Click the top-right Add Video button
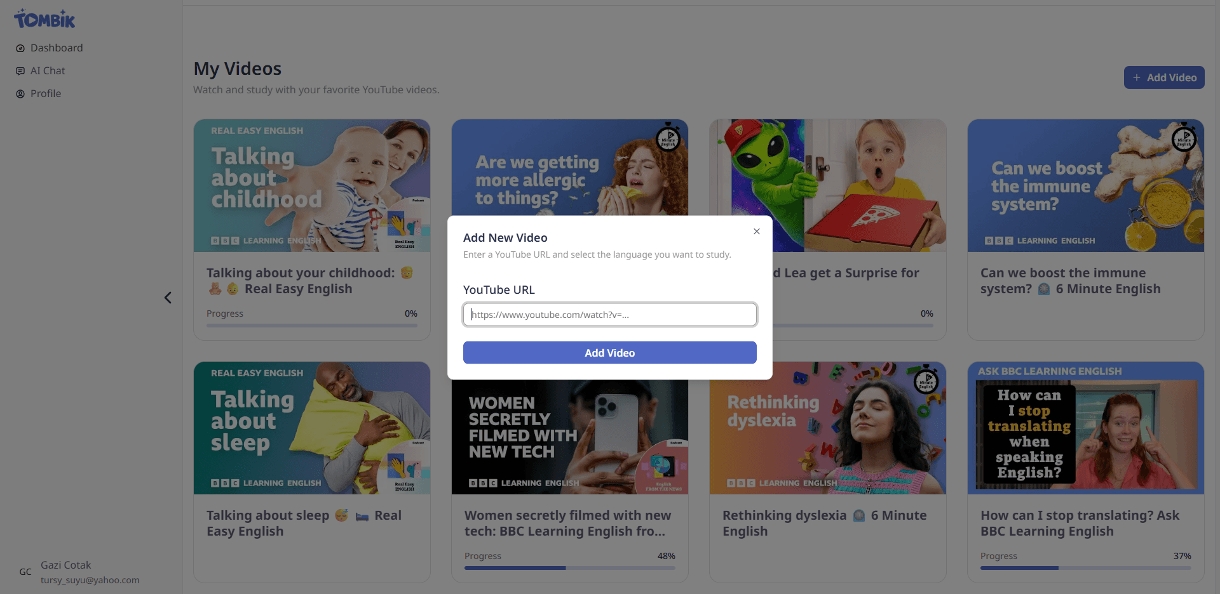Screen dimensions: 1220x594 [x=1164, y=77]
